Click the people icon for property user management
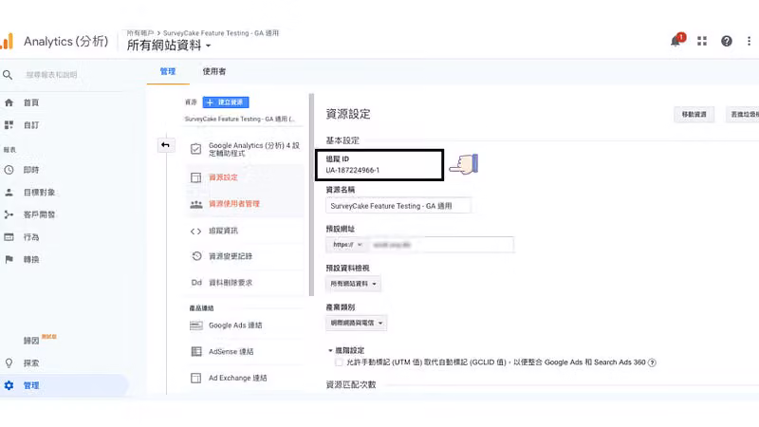 [196, 204]
